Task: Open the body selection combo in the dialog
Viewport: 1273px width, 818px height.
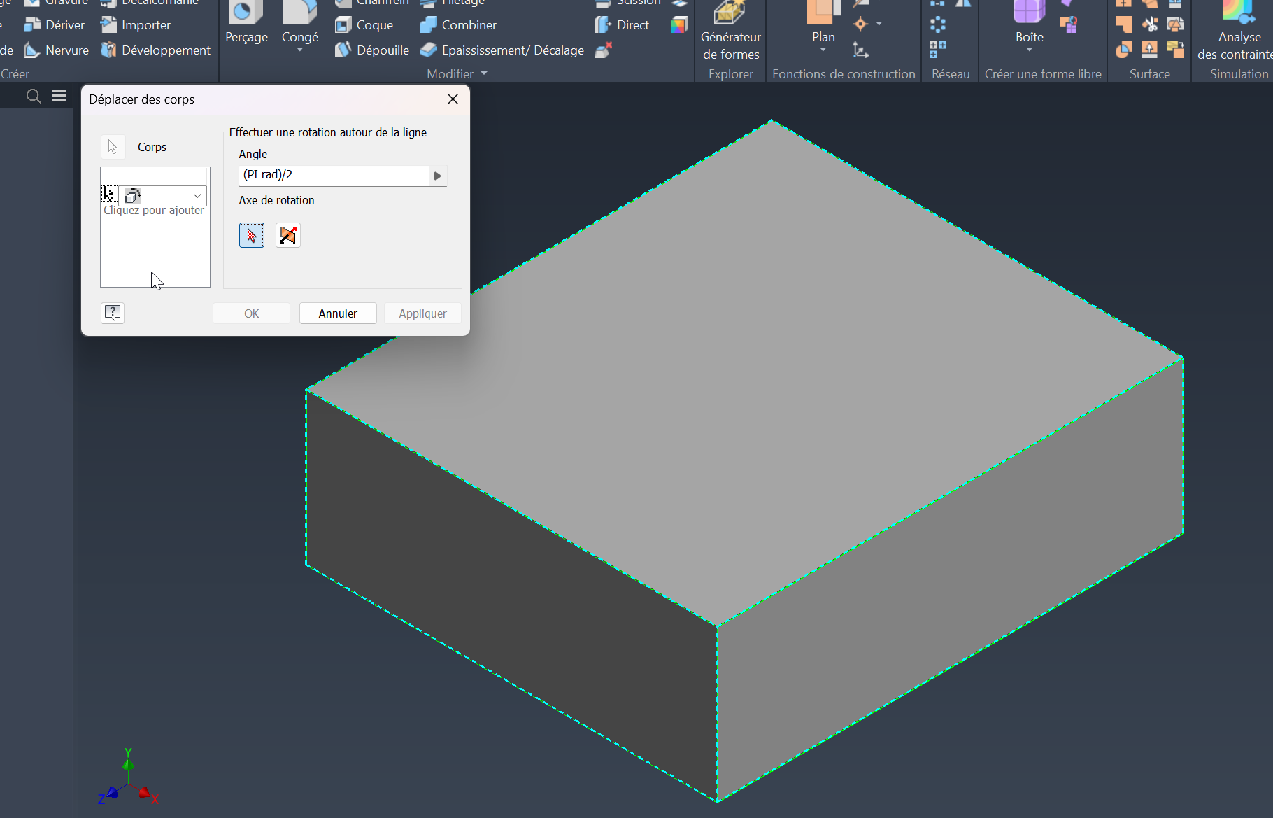Action: [197, 196]
